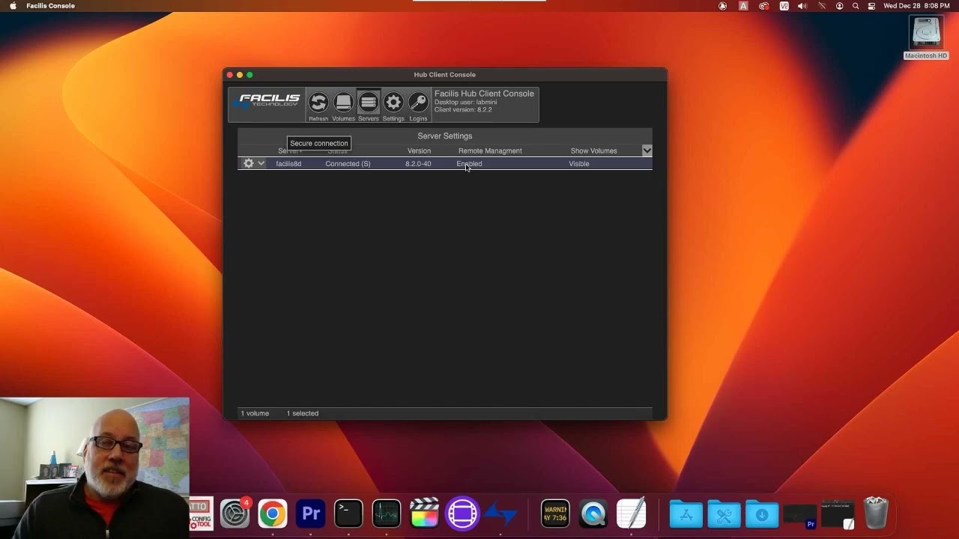Open the Downloads folder in the Dock
Viewport: 959px width, 539px height.
pos(762,514)
